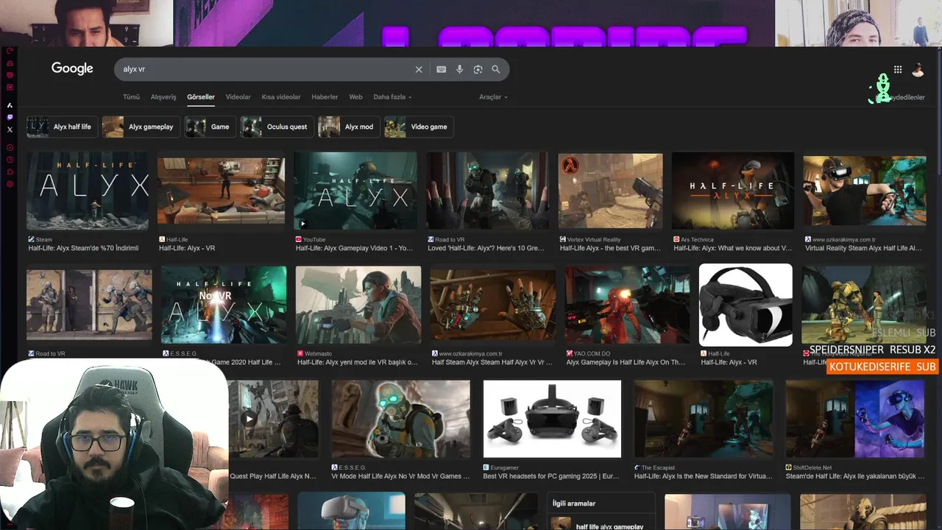
Task: Open the Kısa videolar tab
Action: (x=281, y=97)
